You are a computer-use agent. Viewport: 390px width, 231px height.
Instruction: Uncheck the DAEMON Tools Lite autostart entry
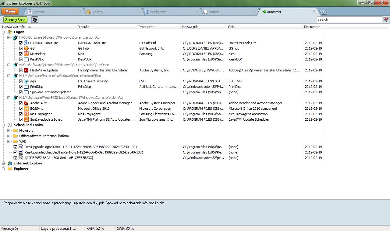21,43
